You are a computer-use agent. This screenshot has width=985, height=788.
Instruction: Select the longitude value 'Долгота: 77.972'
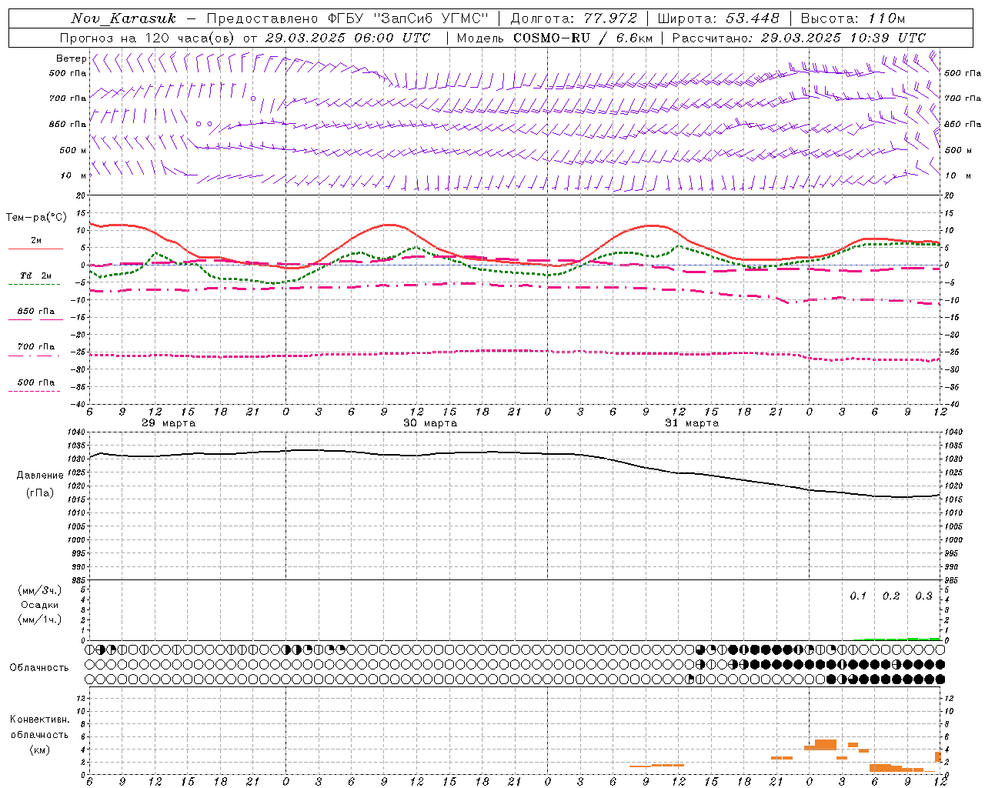tap(573, 18)
